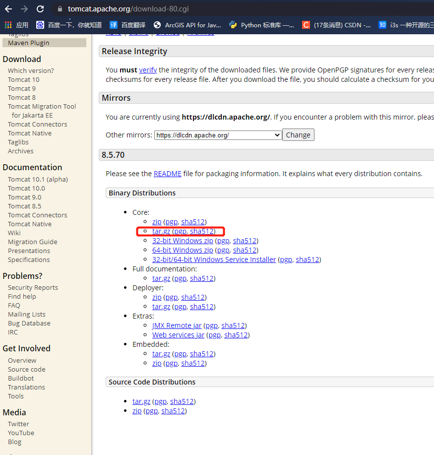Open the Other mirrors dropdown
The image size is (434, 455).
pyautogui.click(x=218, y=135)
